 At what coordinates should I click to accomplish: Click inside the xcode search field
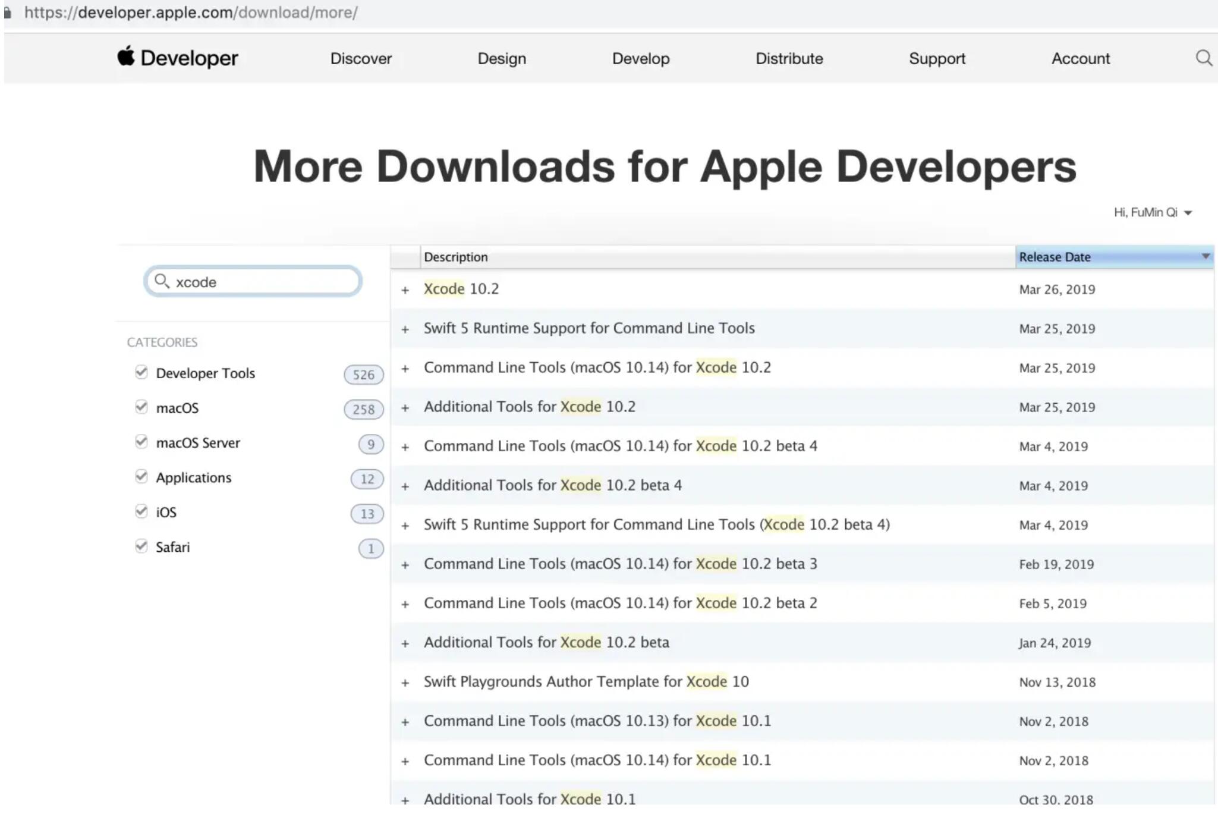(253, 281)
